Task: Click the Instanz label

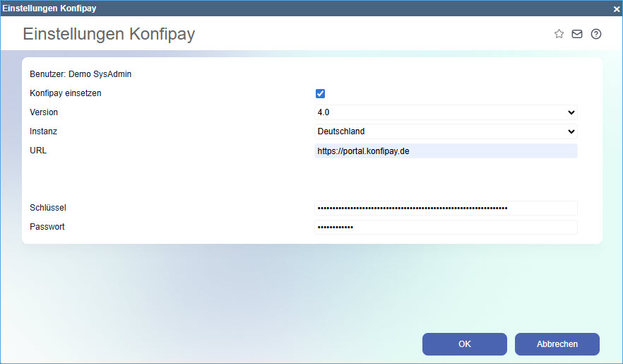Action: click(43, 131)
